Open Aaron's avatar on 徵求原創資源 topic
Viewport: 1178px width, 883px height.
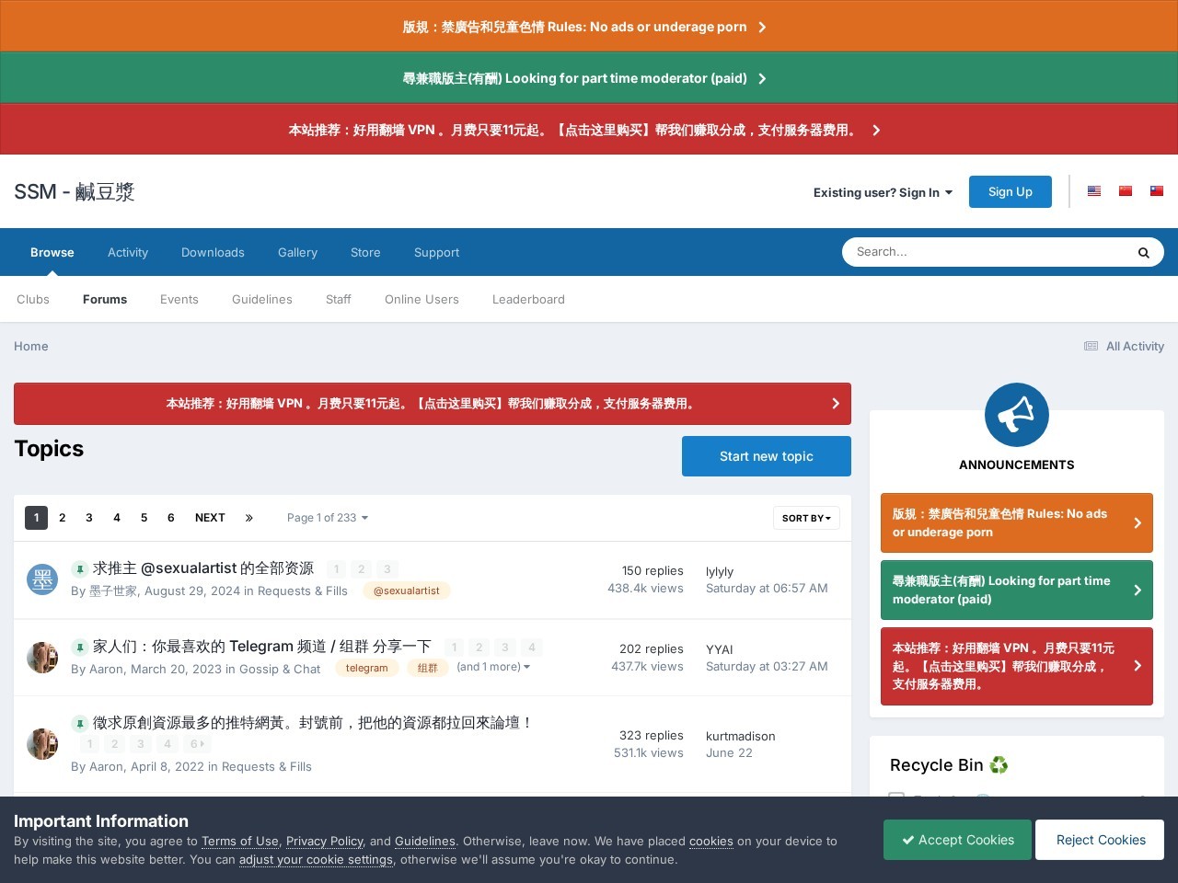42,744
